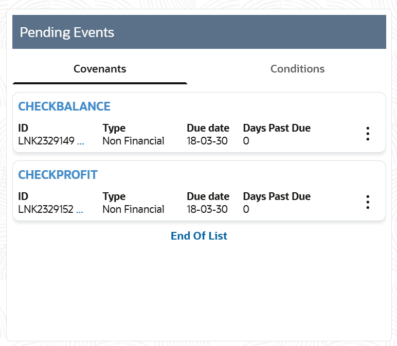Click Days Past Due label in CHECKBALANCE card
The image size is (397, 346).
277,128
